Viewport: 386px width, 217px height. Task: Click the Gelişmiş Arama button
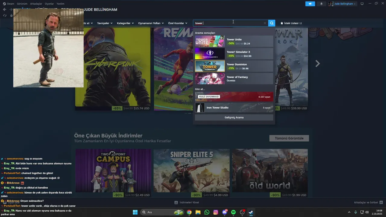(234, 118)
